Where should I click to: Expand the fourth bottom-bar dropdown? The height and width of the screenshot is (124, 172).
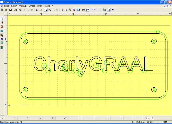121,118
